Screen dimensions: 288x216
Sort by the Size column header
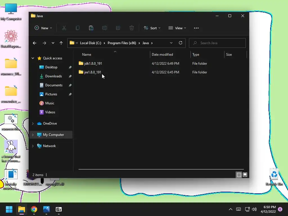(x=235, y=54)
